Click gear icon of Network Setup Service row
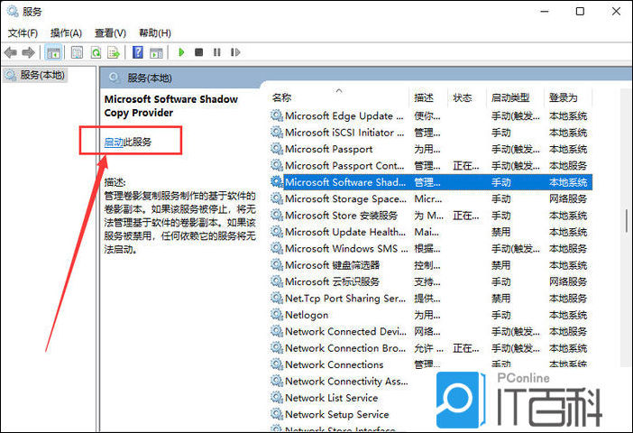The width and height of the screenshot is (633, 433). 277,414
